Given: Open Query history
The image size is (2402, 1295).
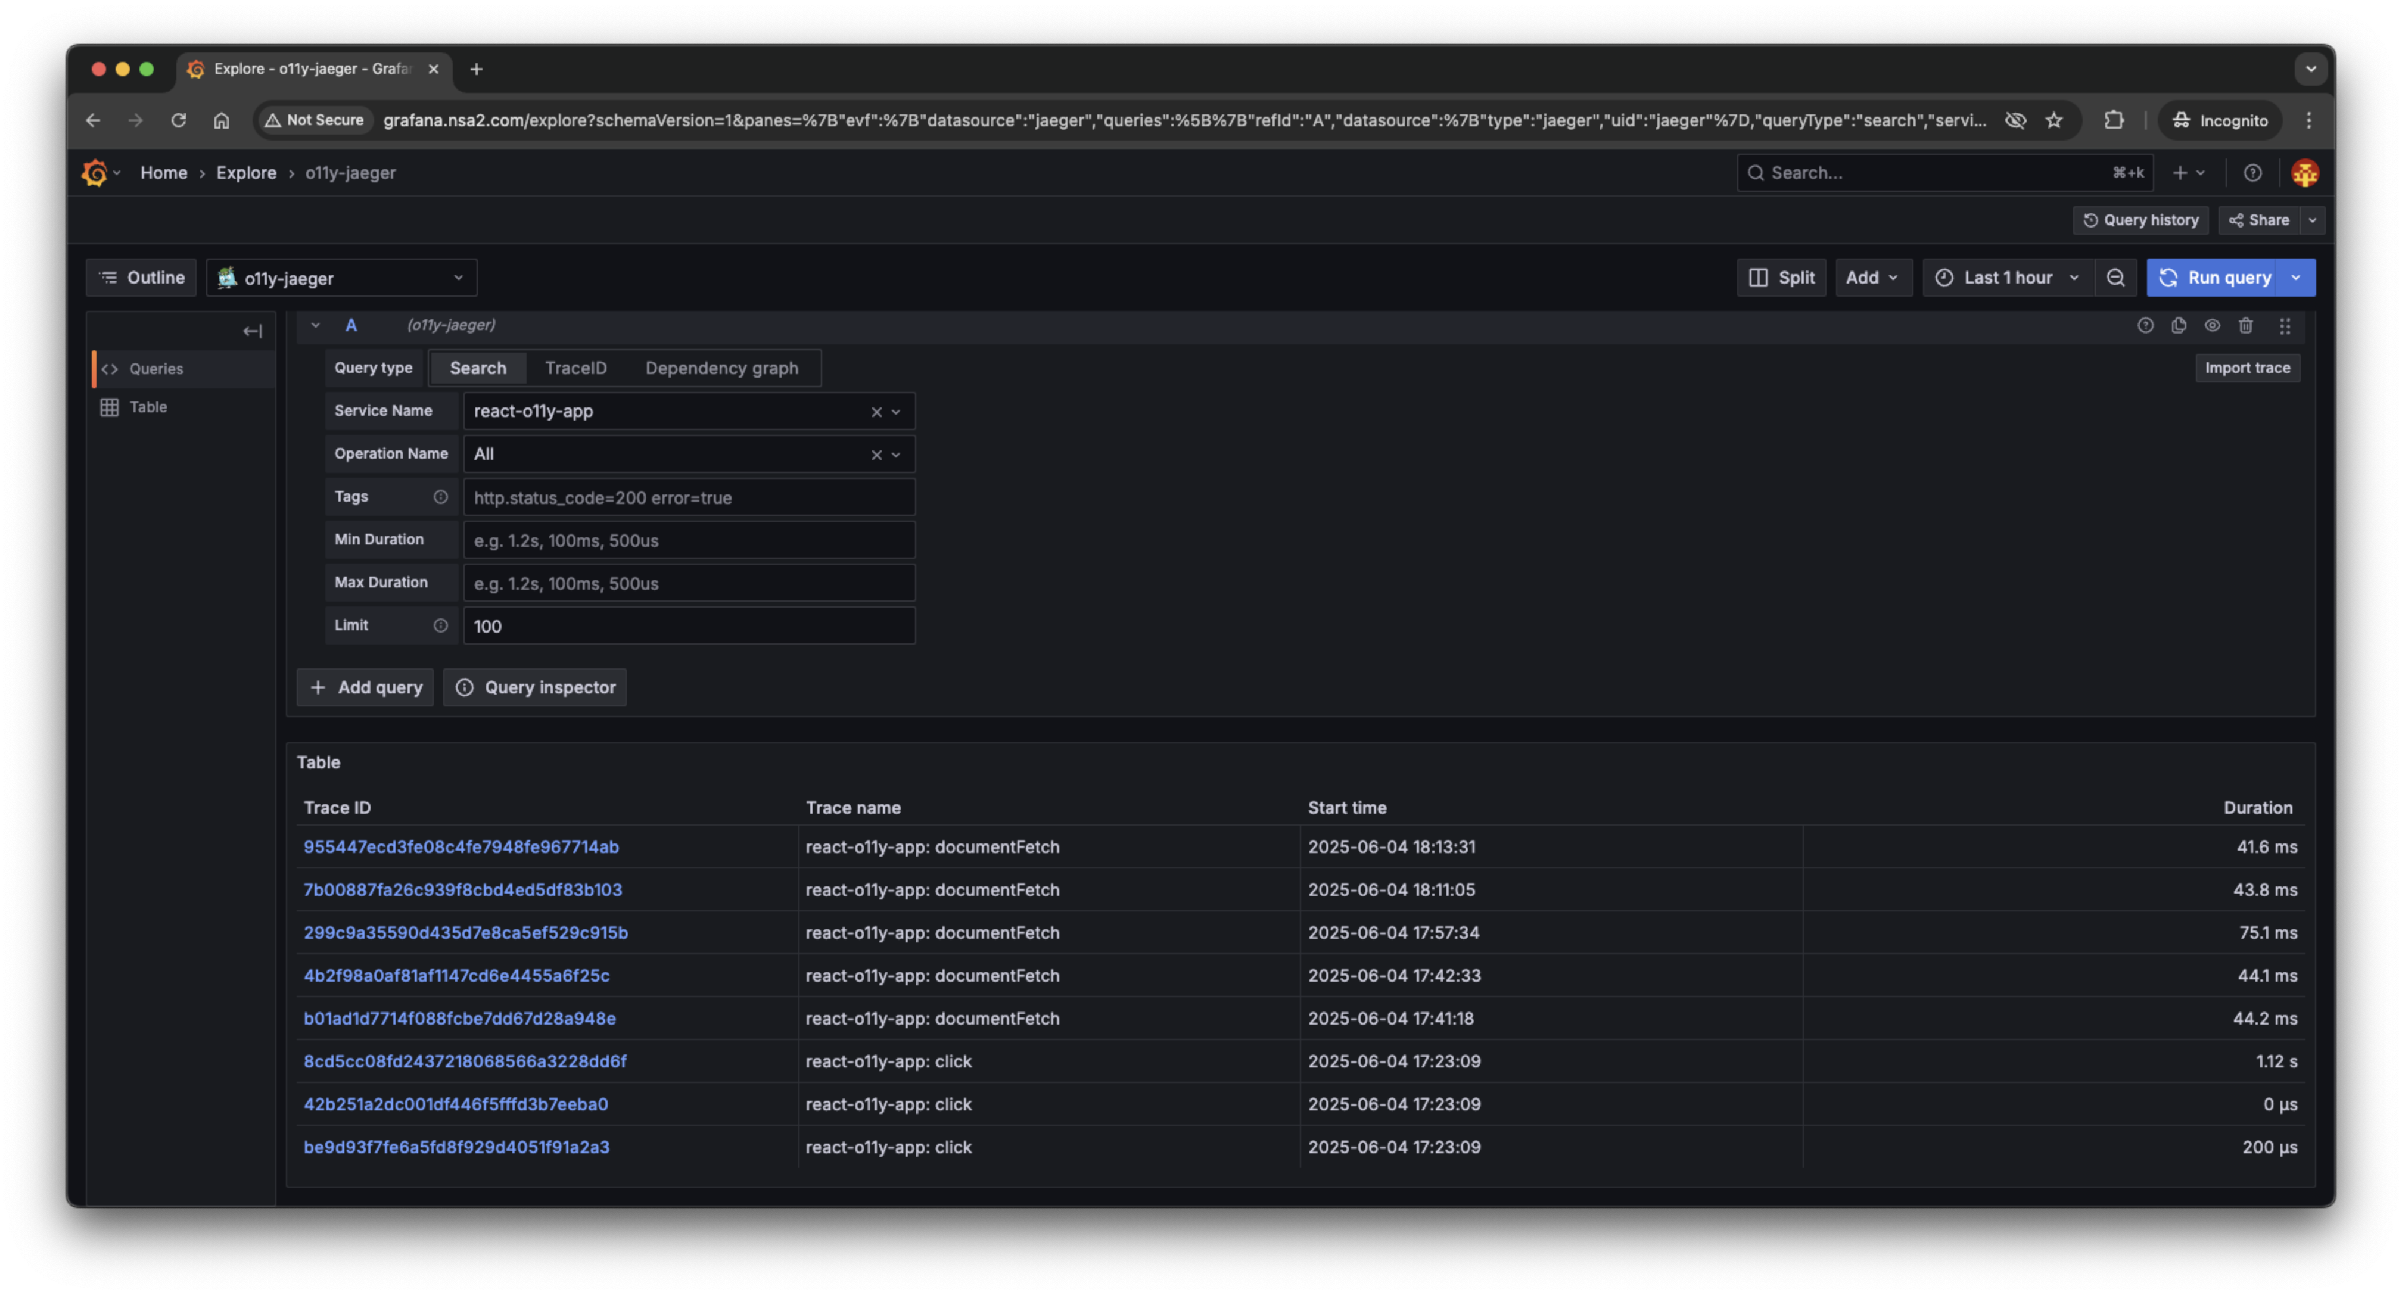Looking at the screenshot, I should click(2141, 220).
